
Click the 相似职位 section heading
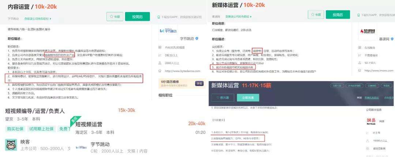165,95
